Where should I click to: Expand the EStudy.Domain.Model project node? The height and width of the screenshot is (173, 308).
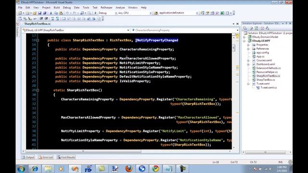244,37
